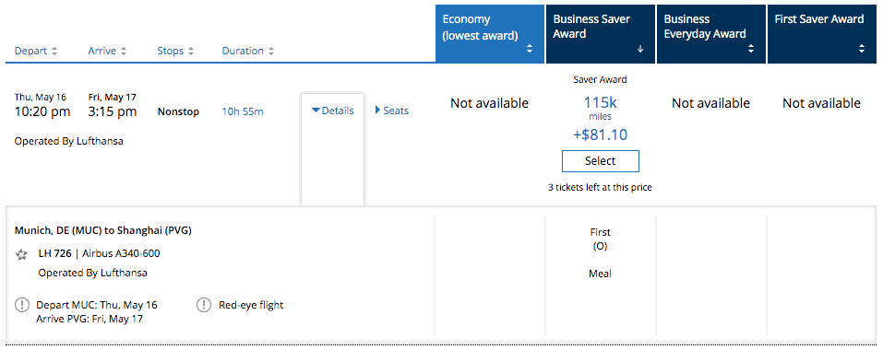This screenshot has height=350, width=883.
Task: Select the 115k miles saver award
Action: tap(601, 161)
